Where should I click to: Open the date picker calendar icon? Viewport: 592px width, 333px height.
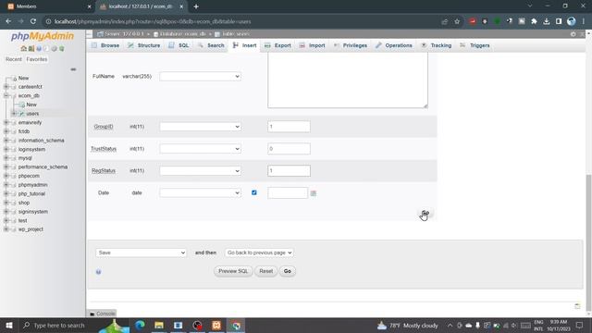click(x=313, y=193)
